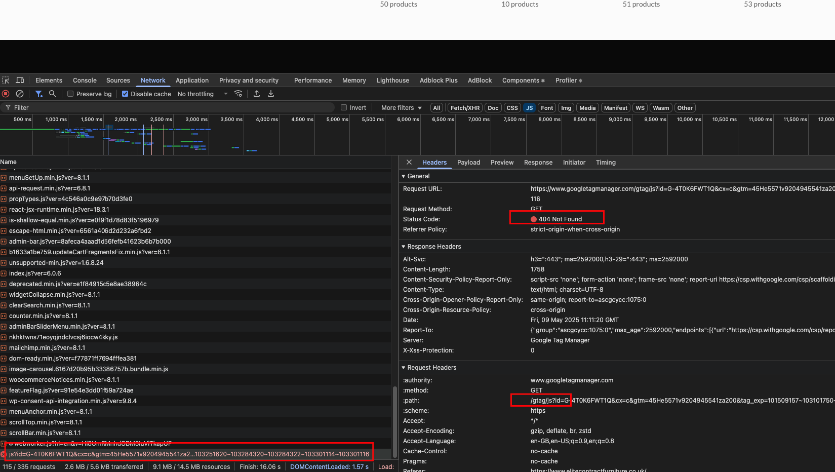Viewport: 835px width, 472px height.
Task: Select woocommerceNotices.min.js request row
Action: pyautogui.click(x=195, y=380)
